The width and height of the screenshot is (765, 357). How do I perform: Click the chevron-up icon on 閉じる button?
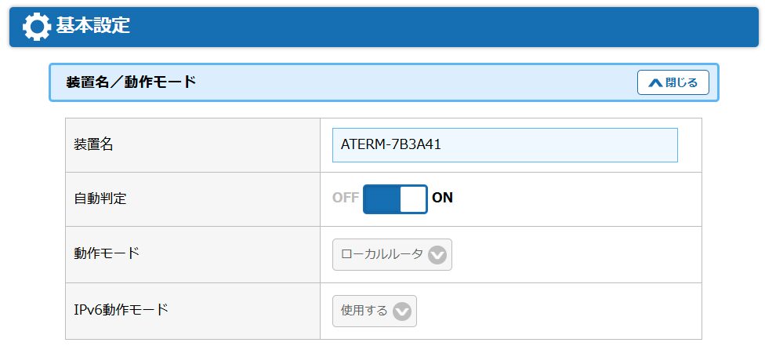655,82
